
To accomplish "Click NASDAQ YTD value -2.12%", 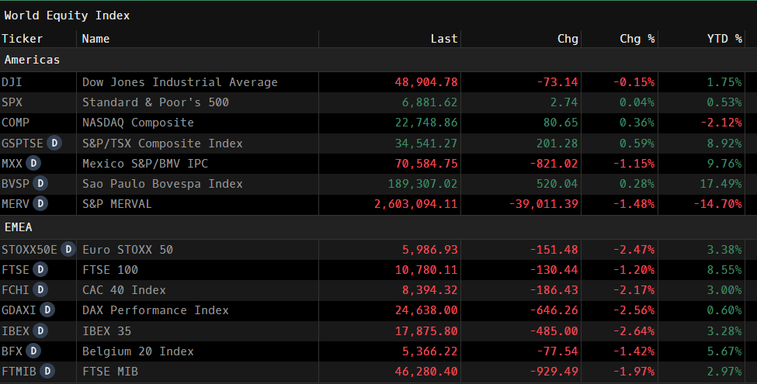I will 721,123.
